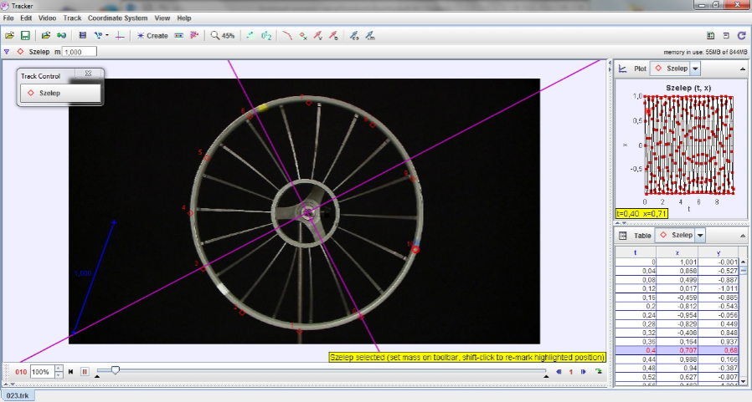Open clip settings film-strip icon
Screen dimensions: 752x402
click(83, 35)
